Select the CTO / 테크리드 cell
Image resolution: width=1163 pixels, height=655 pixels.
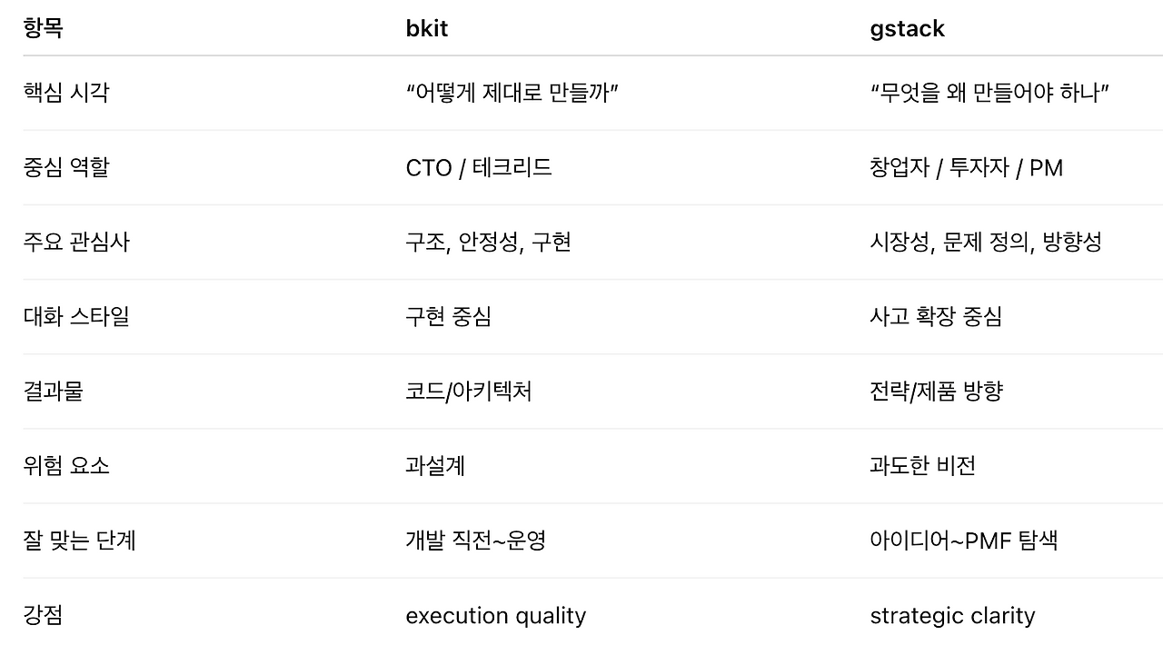(x=479, y=167)
